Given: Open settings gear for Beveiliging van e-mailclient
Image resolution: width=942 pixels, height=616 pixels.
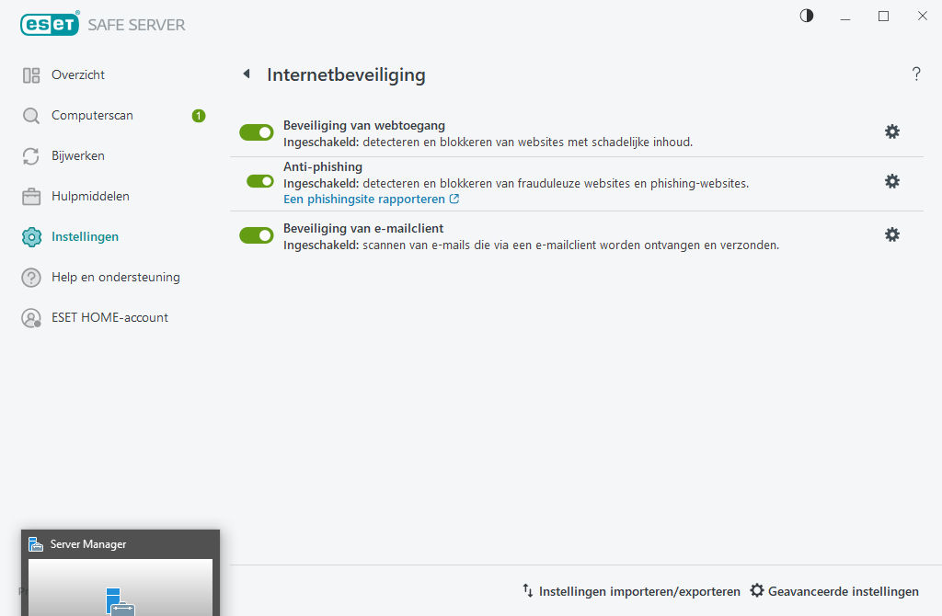Looking at the screenshot, I should (891, 234).
